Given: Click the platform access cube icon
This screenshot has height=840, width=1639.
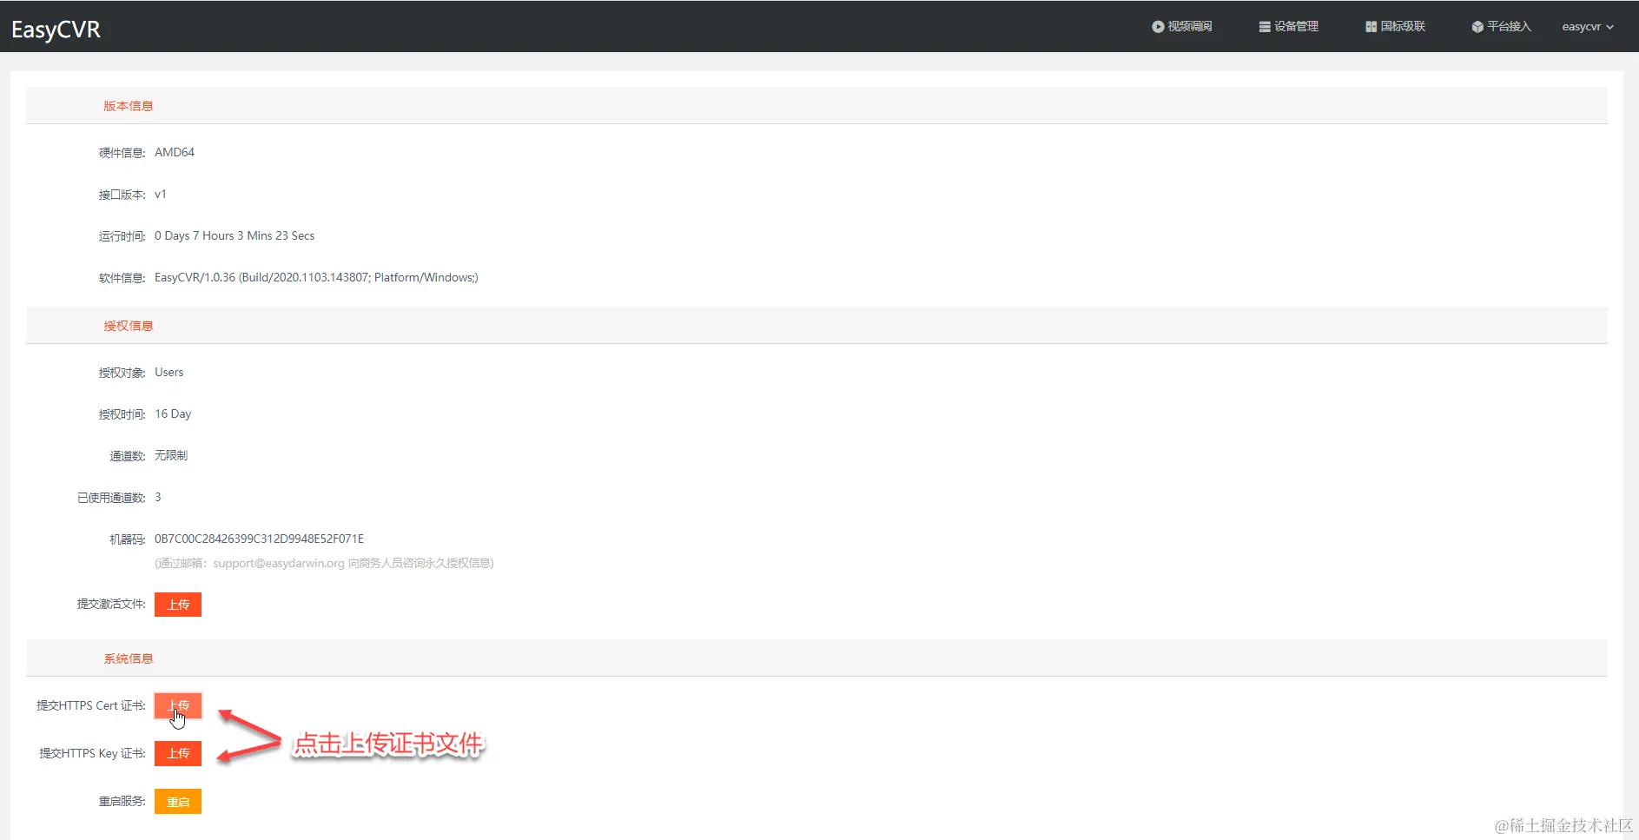Looking at the screenshot, I should coord(1477,27).
